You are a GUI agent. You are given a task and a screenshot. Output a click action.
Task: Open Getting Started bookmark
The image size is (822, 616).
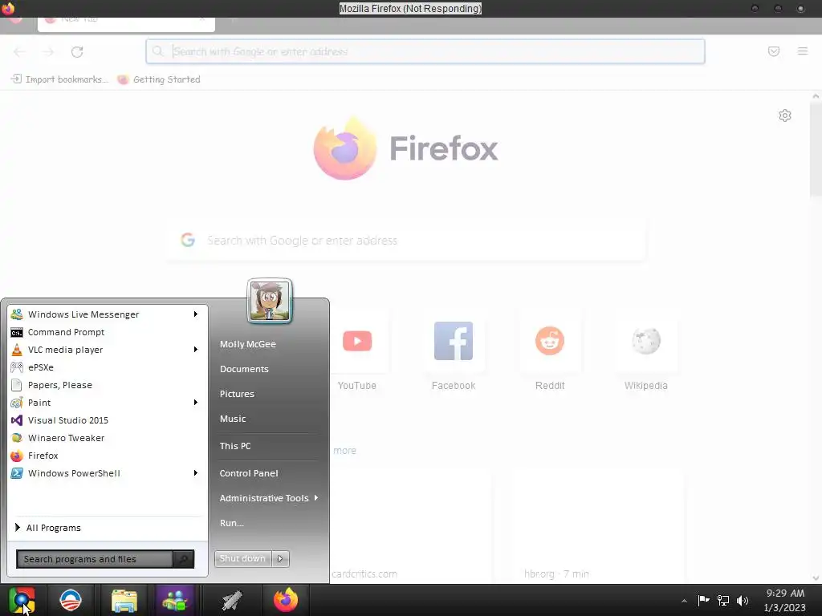point(159,79)
